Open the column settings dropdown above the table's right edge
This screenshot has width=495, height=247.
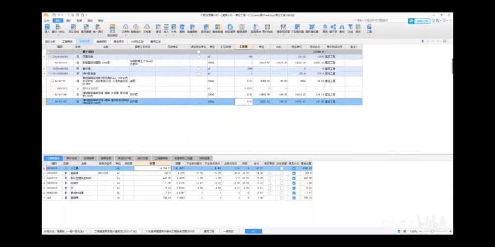click(445, 41)
